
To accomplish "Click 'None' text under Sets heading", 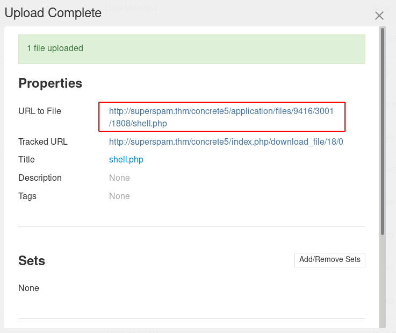I will 28,288.
